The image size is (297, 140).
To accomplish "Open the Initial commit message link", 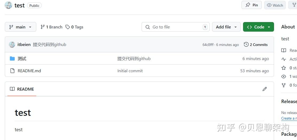I will (x=130, y=71).
